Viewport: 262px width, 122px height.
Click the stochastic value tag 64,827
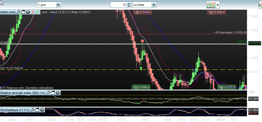tap(254, 113)
